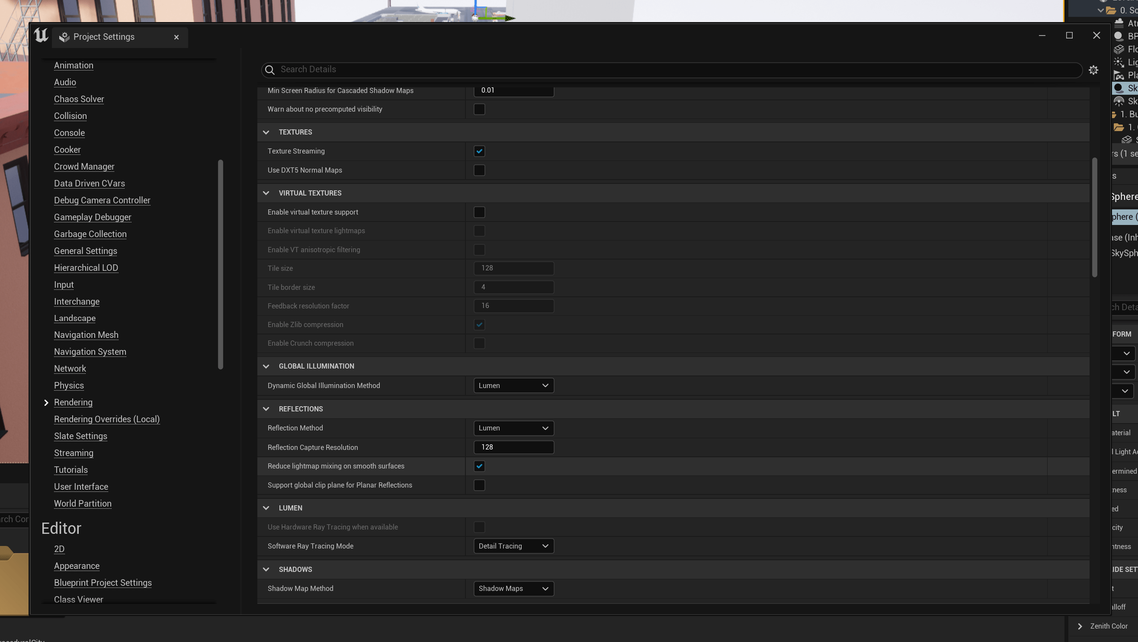Go to the Navigation Mesh settings
The image size is (1138, 642).
click(86, 335)
